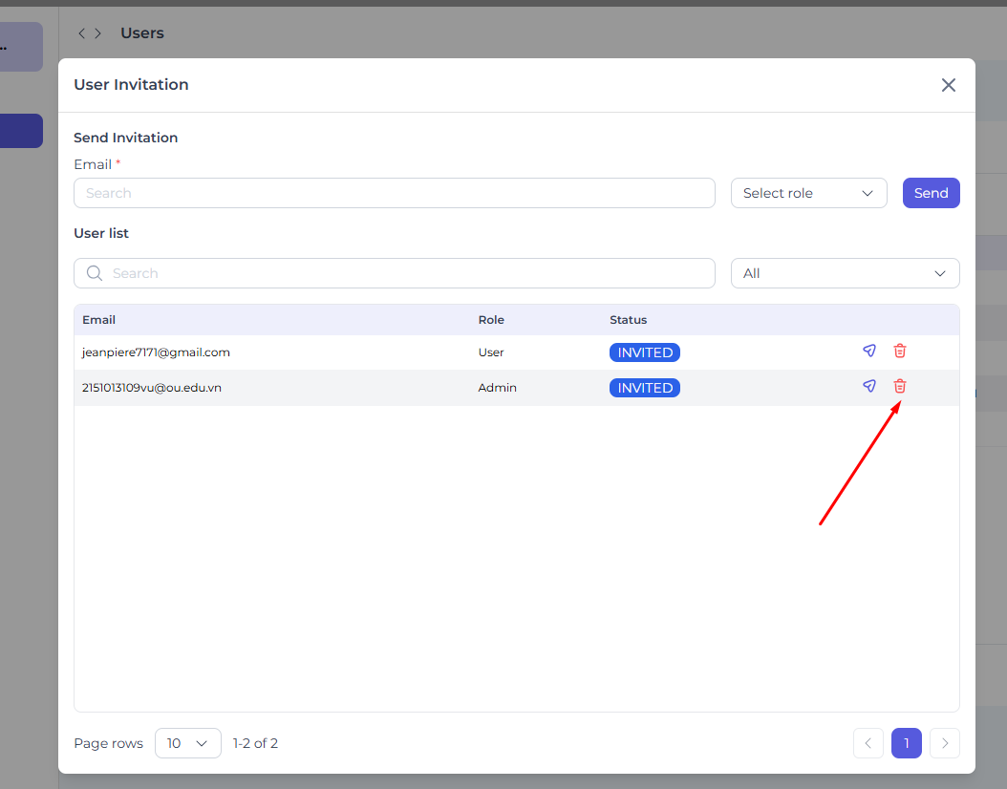Click the Role column header
This screenshot has width=1007, height=789.
(491, 320)
